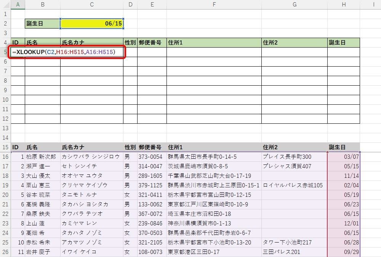Viewport: 381px width, 257px height.
Task: Click the postal code 373-0054 cell
Action: pyautogui.click(x=152, y=157)
